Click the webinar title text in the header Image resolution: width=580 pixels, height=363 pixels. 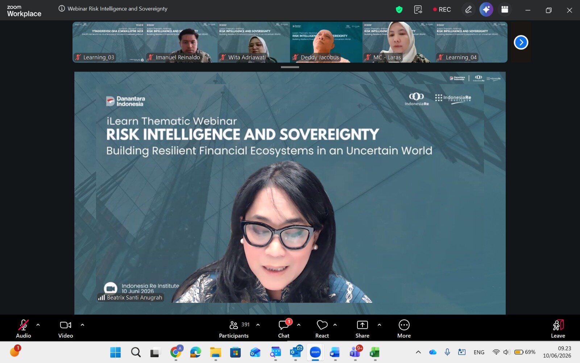[x=117, y=9]
